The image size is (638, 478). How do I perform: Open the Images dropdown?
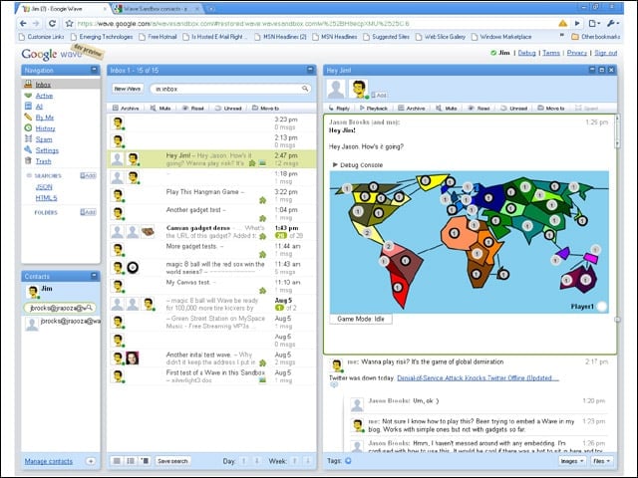[572, 461]
